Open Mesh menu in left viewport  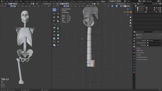coord(30,6)
